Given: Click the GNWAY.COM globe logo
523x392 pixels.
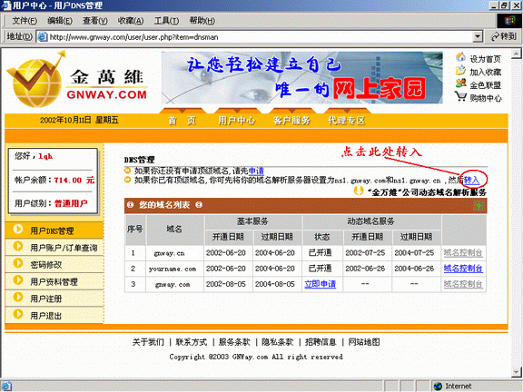Looking at the screenshot, I should (x=36, y=81).
